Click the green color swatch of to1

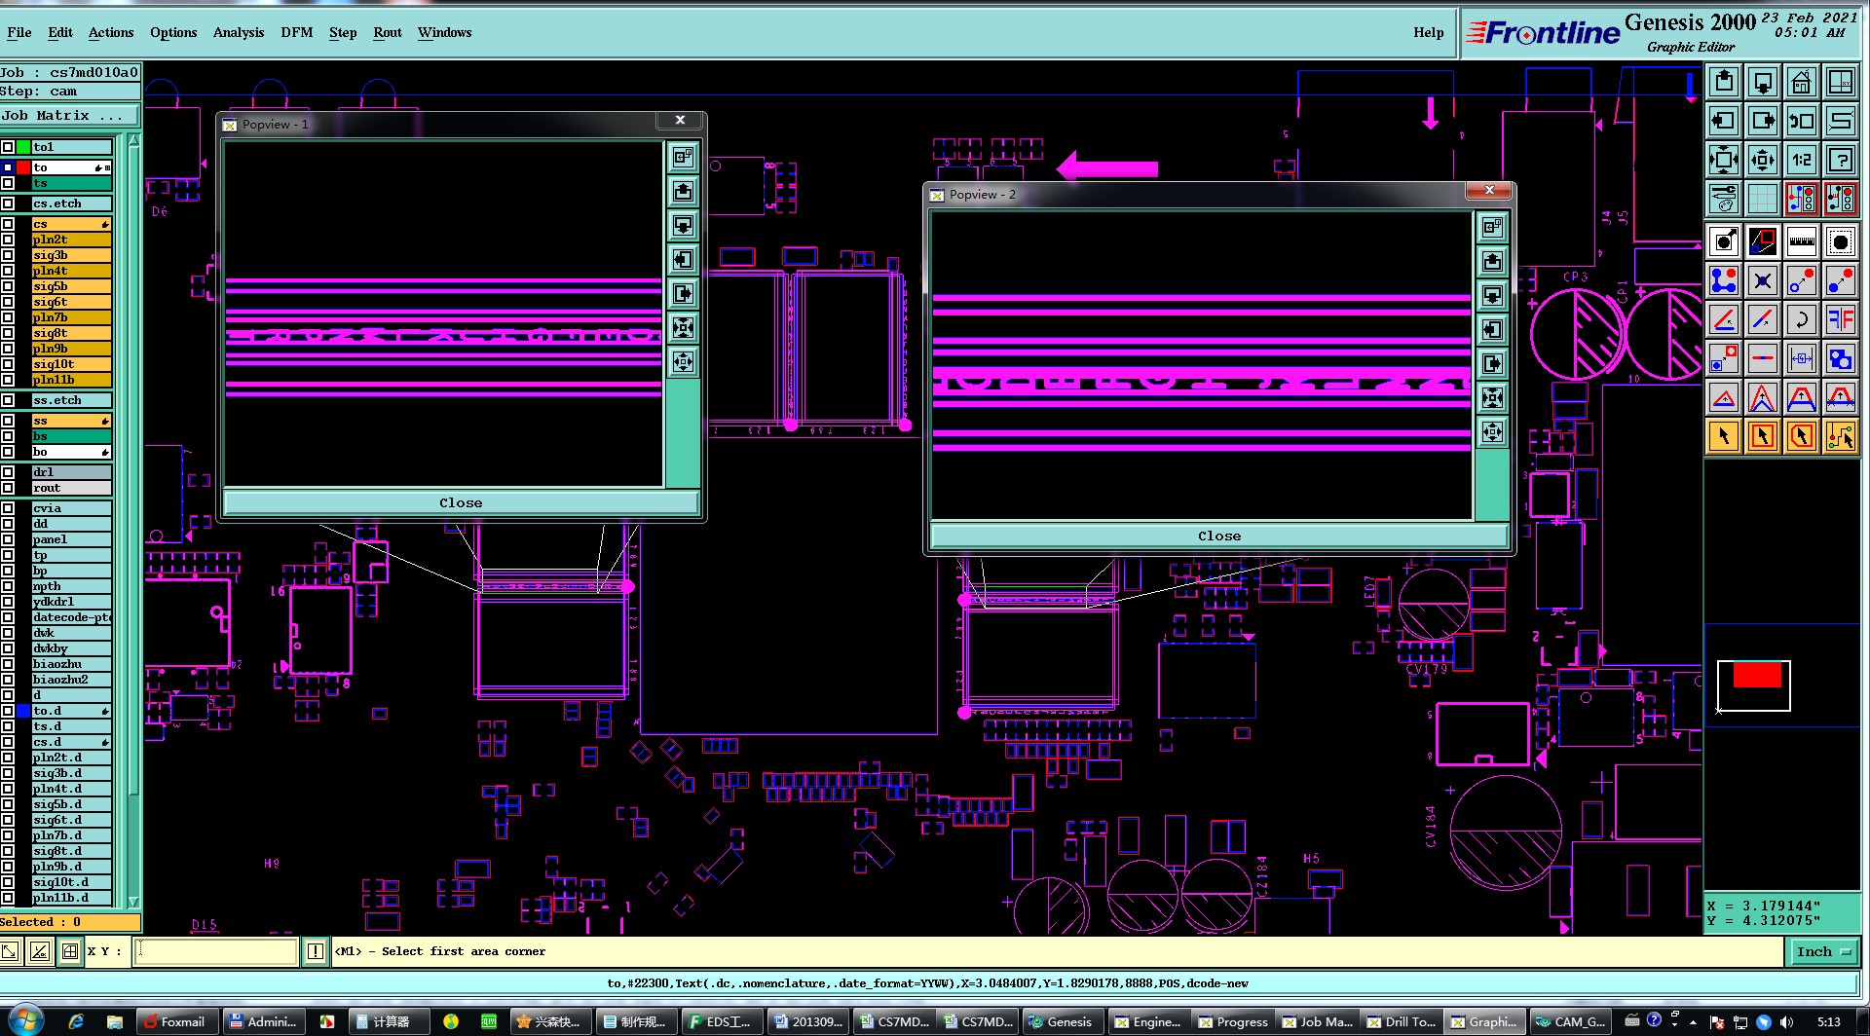(23, 147)
